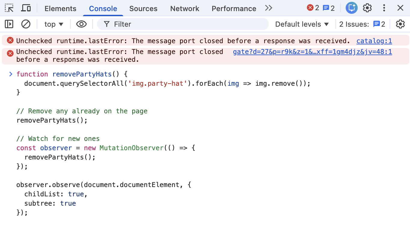Activate the inspect element picker icon
Screen dimensions: 410x238
pos(9,8)
